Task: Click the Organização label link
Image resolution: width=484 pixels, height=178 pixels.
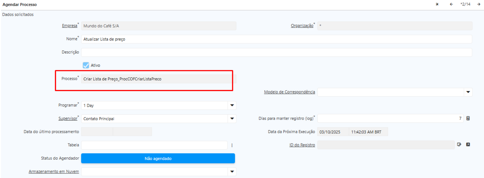Action: [302, 26]
